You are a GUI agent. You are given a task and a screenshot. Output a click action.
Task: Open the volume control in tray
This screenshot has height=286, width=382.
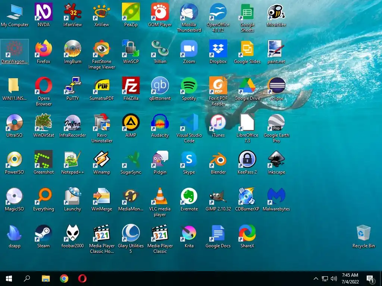[x=334, y=279]
